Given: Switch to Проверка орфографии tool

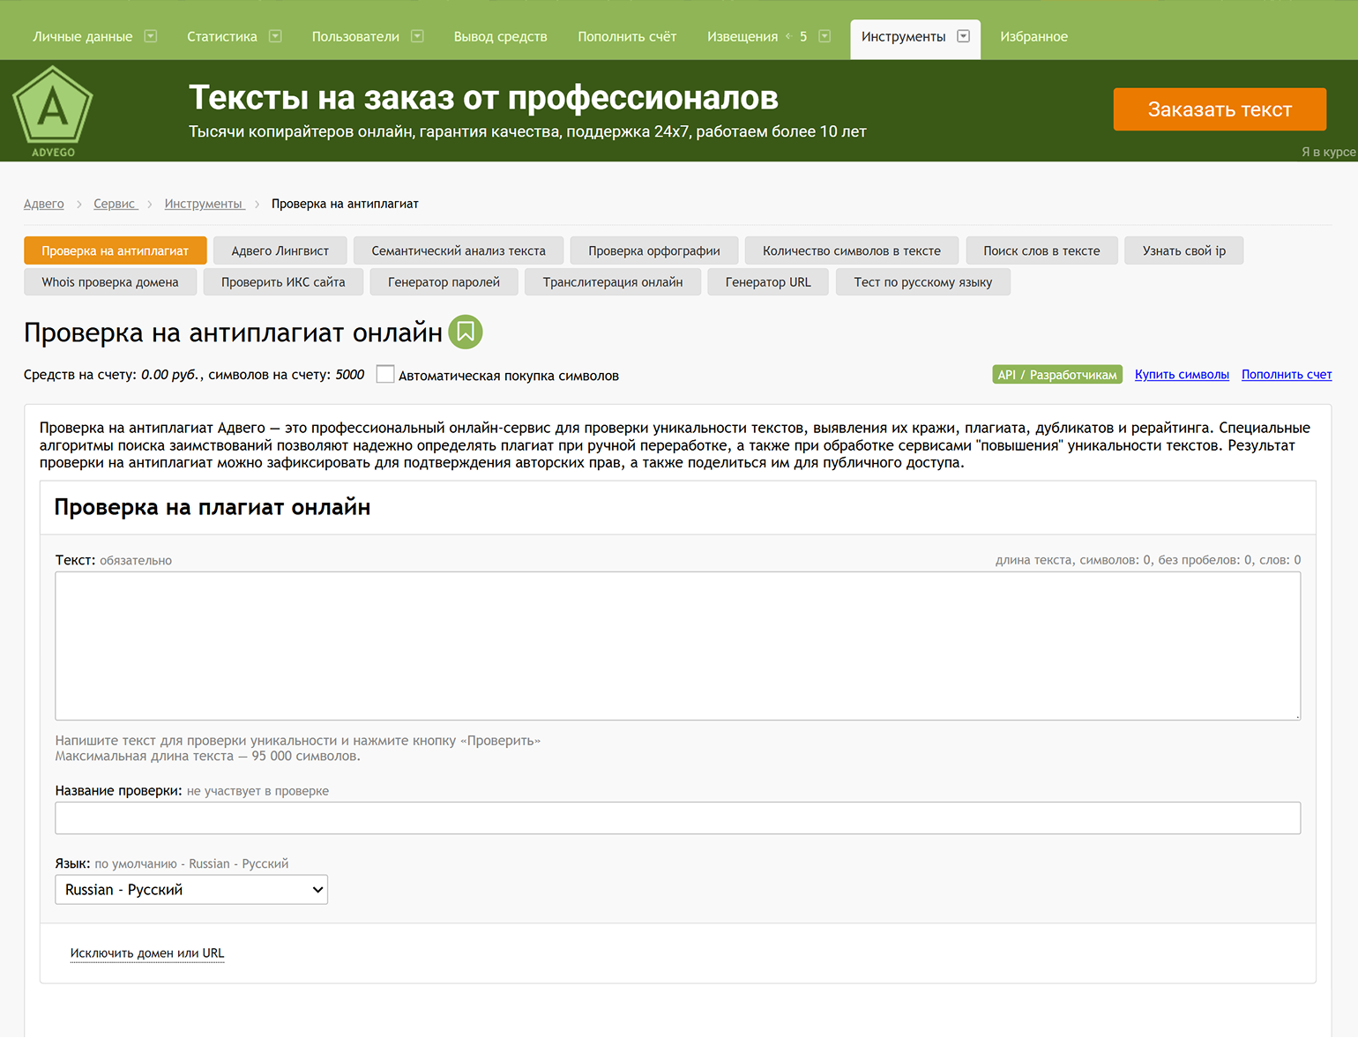Looking at the screenshot, I should [654, 250].
